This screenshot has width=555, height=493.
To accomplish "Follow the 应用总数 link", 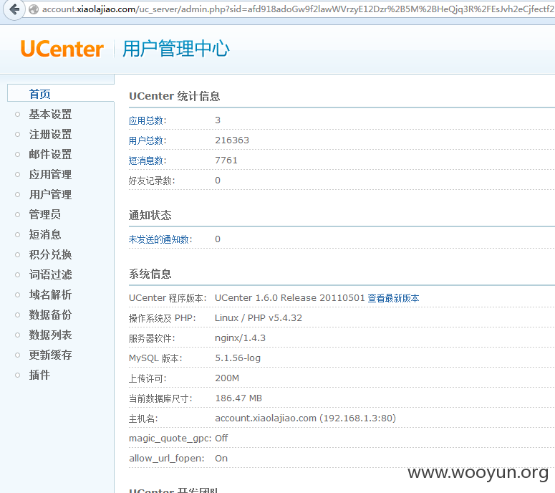I will pos(146,121).
